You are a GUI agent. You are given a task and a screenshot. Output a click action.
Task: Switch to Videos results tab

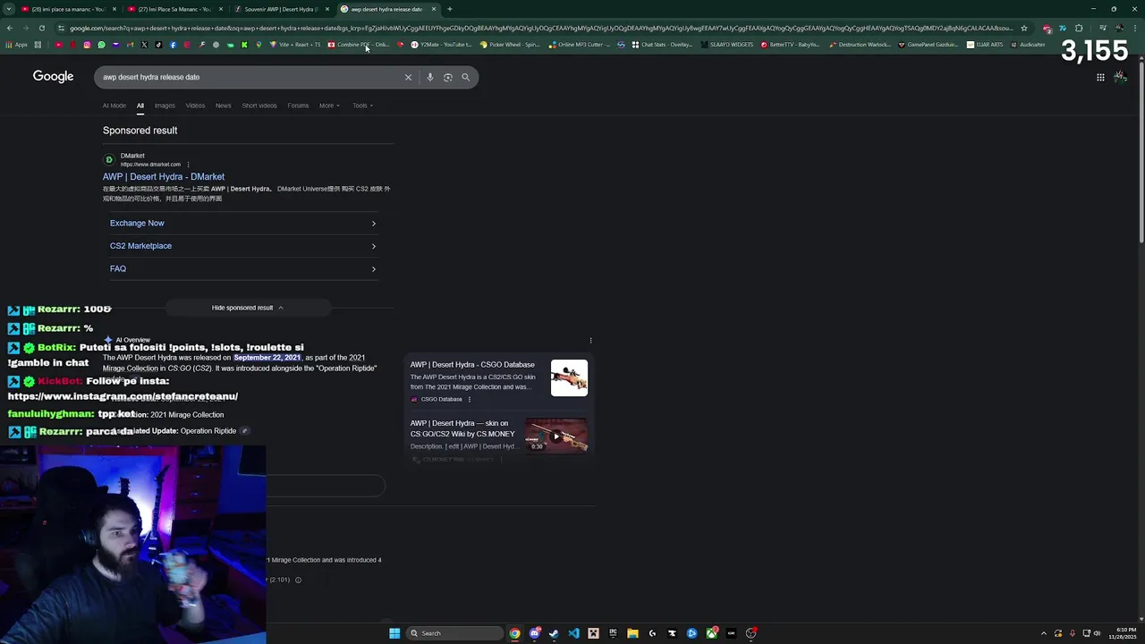[195, 106]
